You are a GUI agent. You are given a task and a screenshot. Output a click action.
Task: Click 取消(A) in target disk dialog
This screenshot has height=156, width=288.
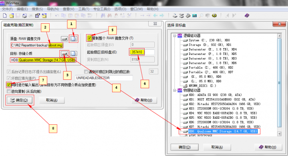click(217, 147)
